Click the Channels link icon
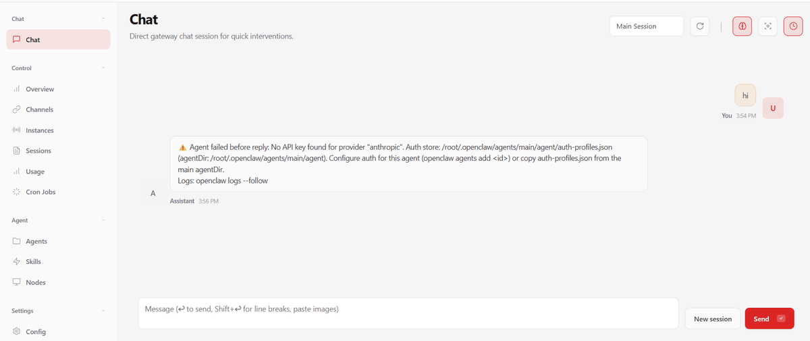The height and width of the screenshot is (341, 810). 16,109
